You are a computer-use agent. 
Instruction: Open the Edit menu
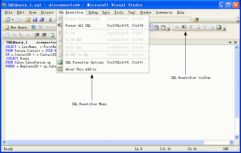tap(20, 12)
